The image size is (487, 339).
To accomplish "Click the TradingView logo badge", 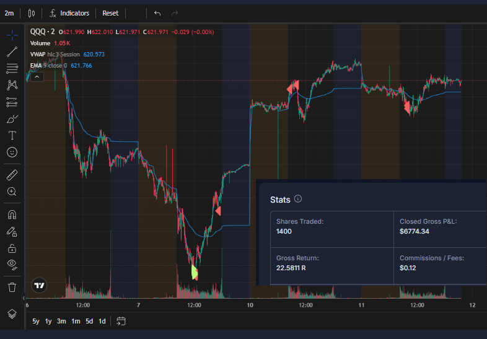I will (x=40, y=285).
